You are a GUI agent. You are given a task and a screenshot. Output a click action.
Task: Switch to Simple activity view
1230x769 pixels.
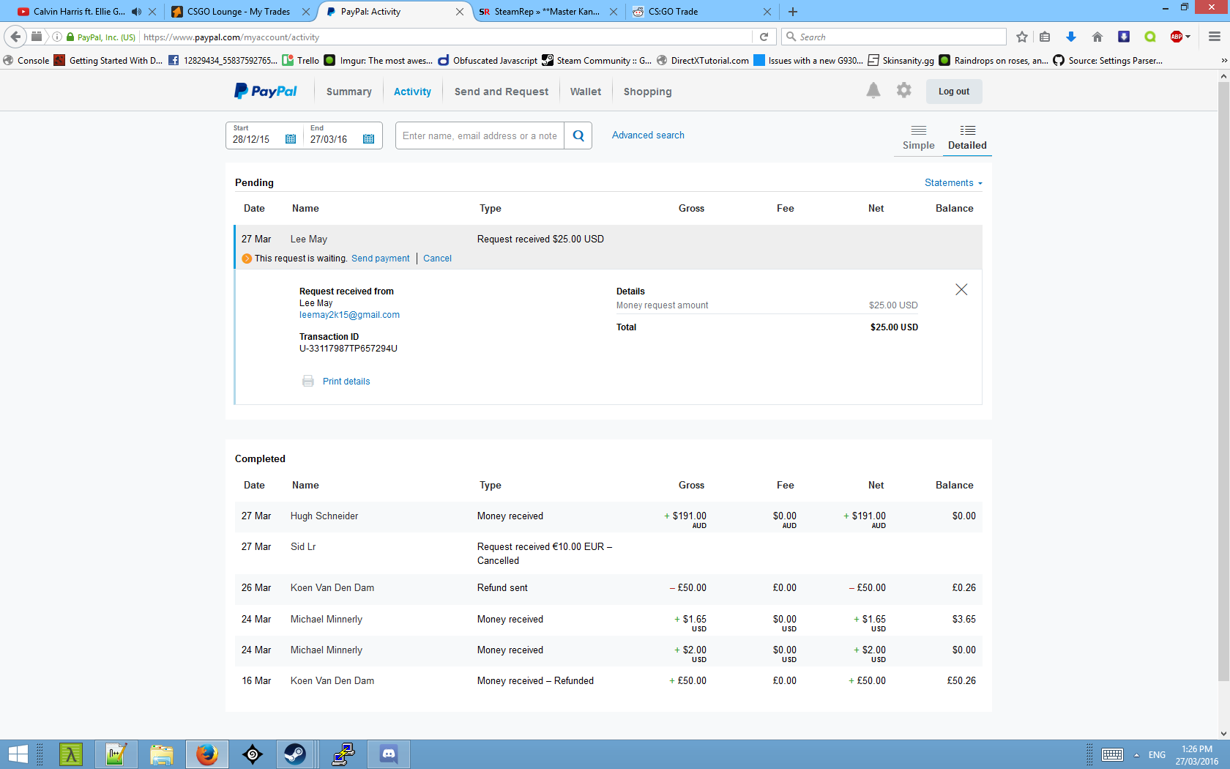918,137
